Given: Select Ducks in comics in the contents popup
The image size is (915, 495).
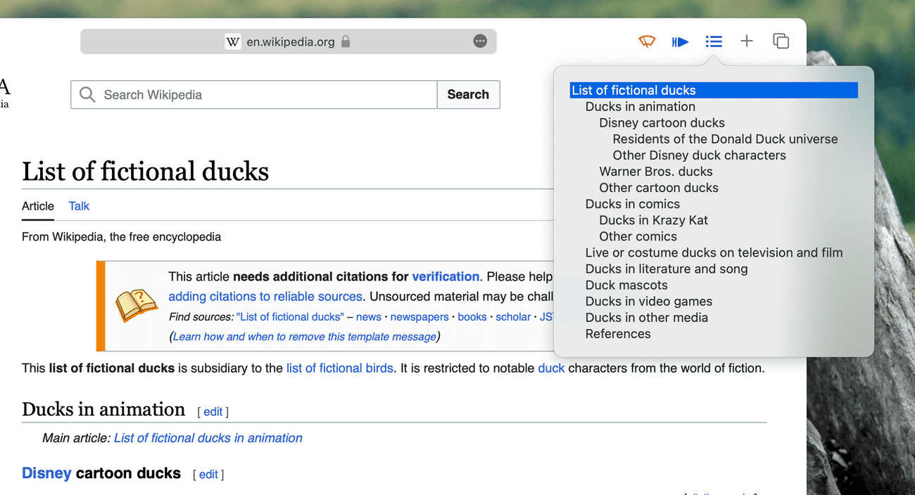Looking at the screenshot, I should point(632,204).
